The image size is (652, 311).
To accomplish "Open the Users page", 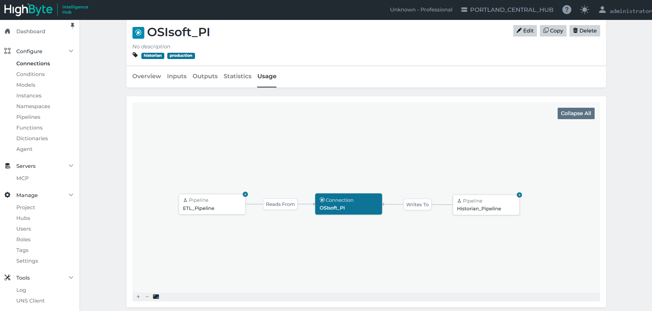I will click(x=24, y=229).
